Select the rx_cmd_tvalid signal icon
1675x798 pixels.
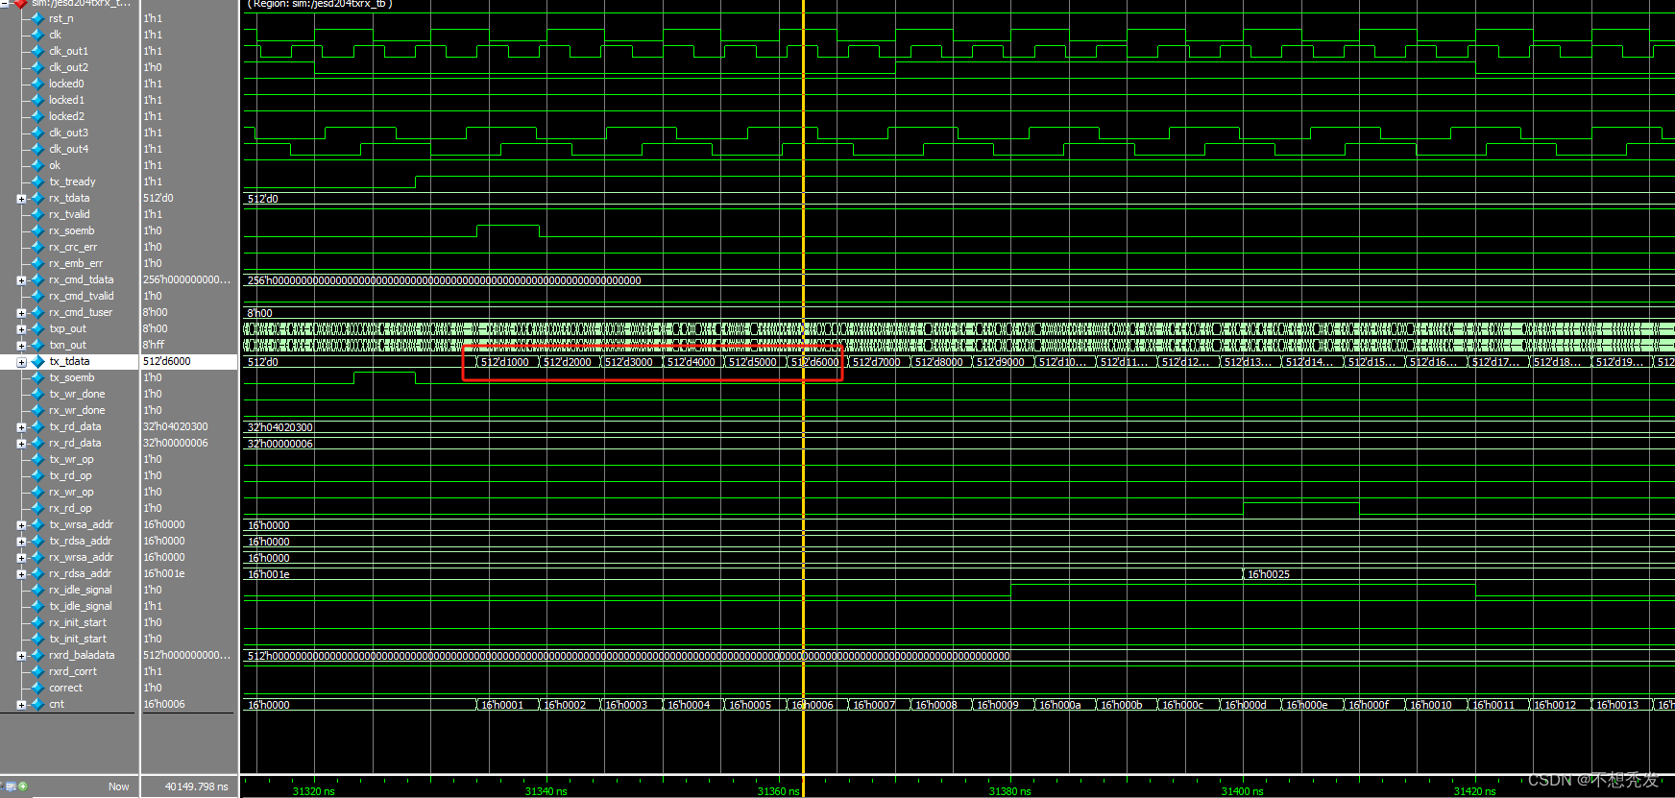(x=37, y=296)
